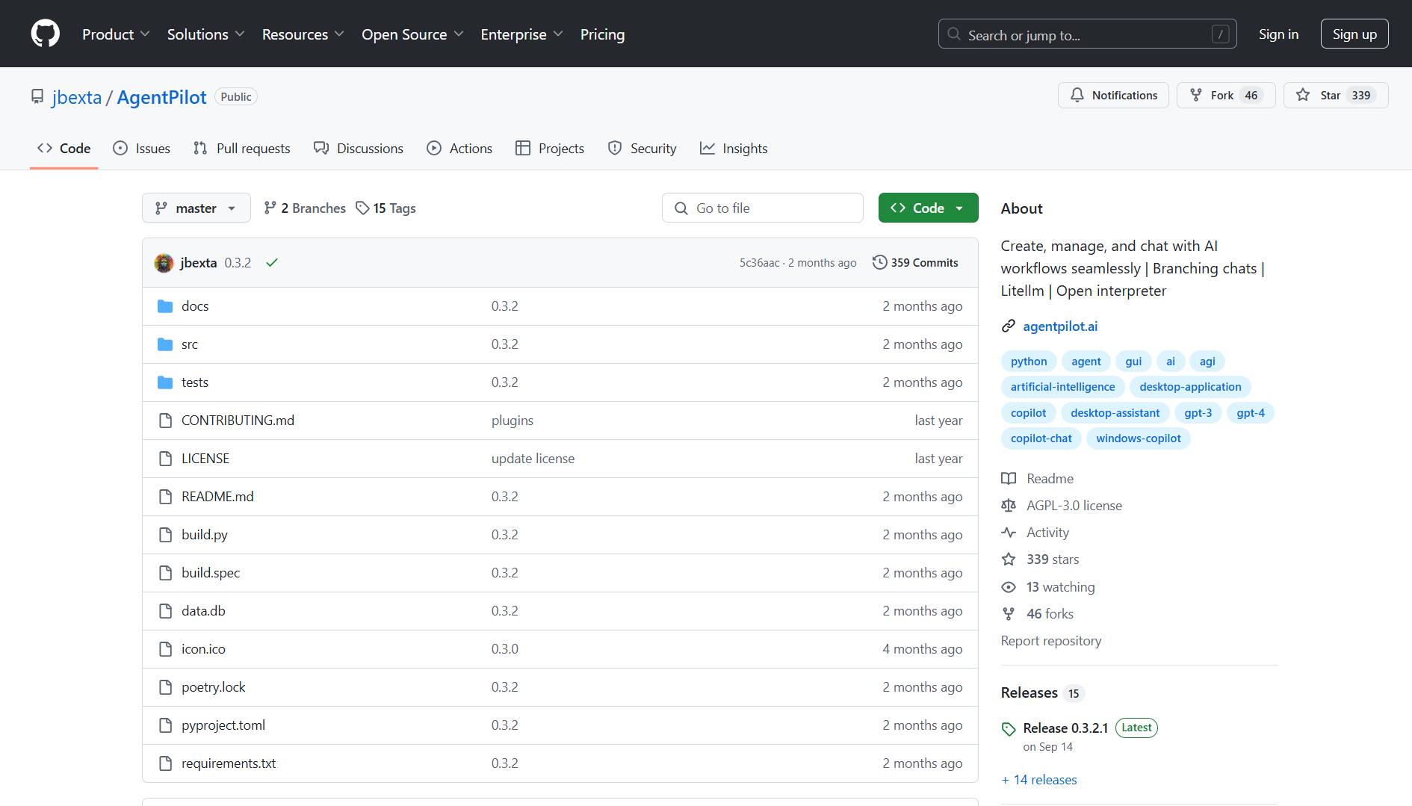Open the Projects tab
Viewport: 1412px width, 806px height.
click(x=550, y=149)
